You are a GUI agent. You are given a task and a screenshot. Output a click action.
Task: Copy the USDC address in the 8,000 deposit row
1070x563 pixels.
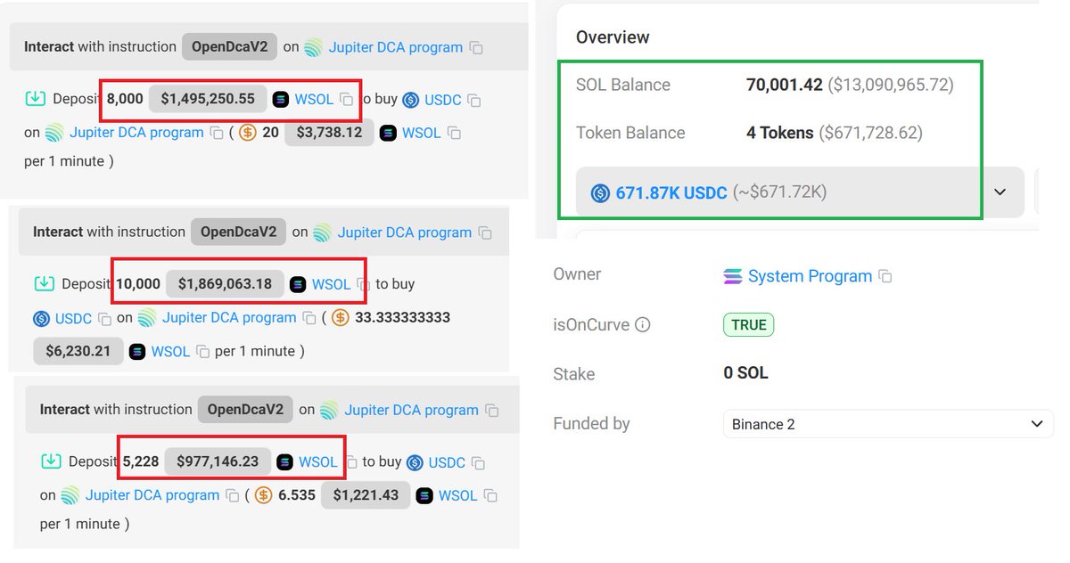click(474, 101)
